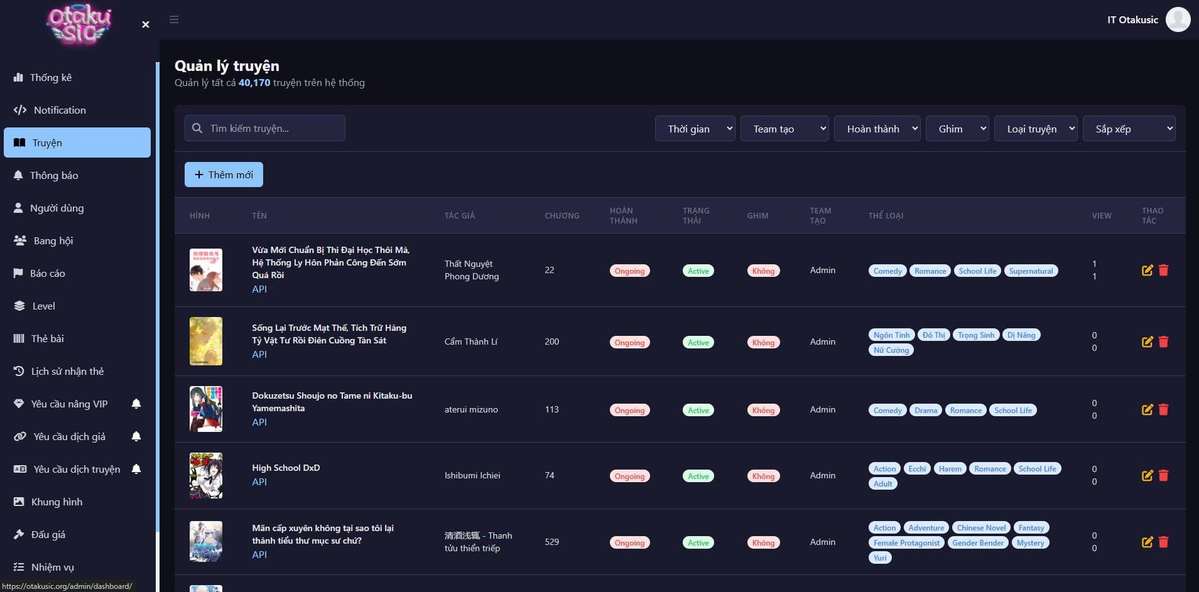The width and height of the screenshot is (1199, 592).
Task: Go to Người dùng in sidebar
Action: [57, 208]
